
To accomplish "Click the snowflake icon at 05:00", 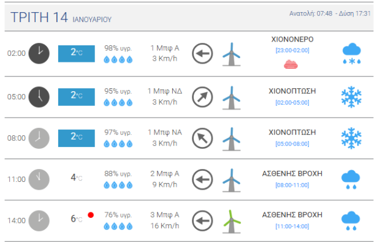I will (351, 97).
